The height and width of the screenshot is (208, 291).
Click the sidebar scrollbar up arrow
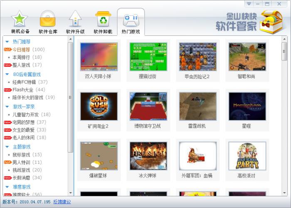coord(71,39)
